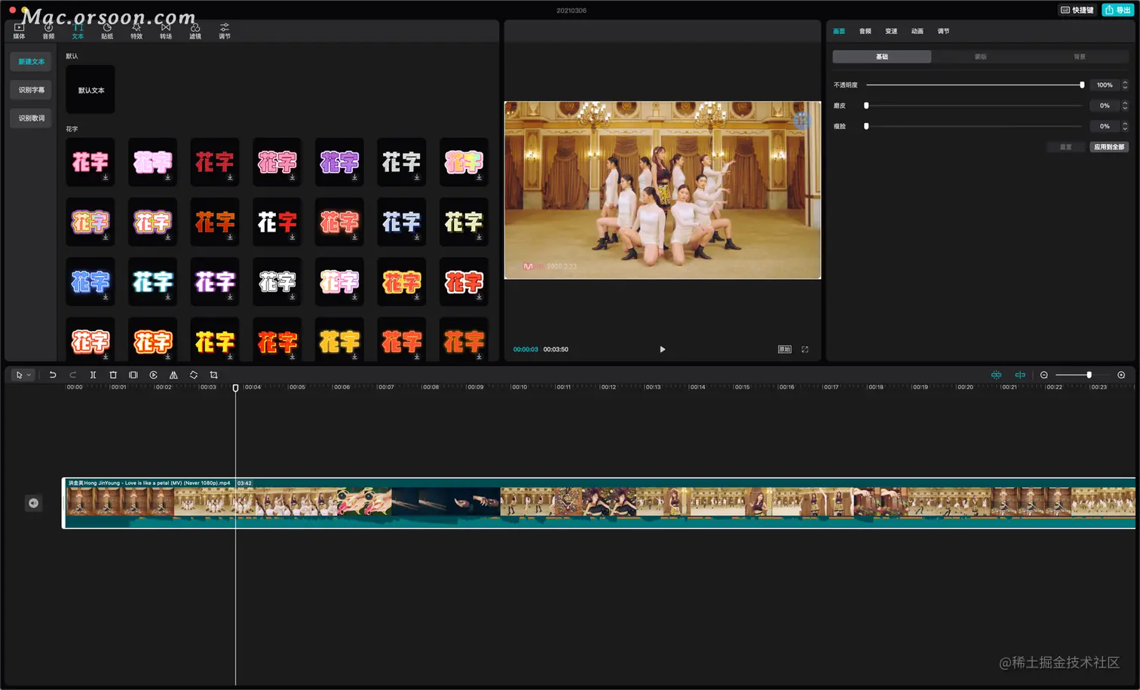
Task: Click the 瘦脸 0% value field
Action: (x=1105, y=126)
